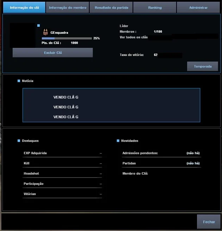
Task: Click the Ver todos os clãs link
Action: [134, 37]
